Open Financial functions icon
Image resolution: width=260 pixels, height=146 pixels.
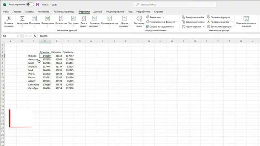[48, 18]
